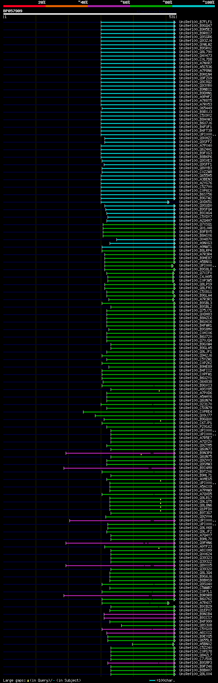
Task: Open hit UniRef100_Q9SGR6
Action: click(x=196, y=37)
